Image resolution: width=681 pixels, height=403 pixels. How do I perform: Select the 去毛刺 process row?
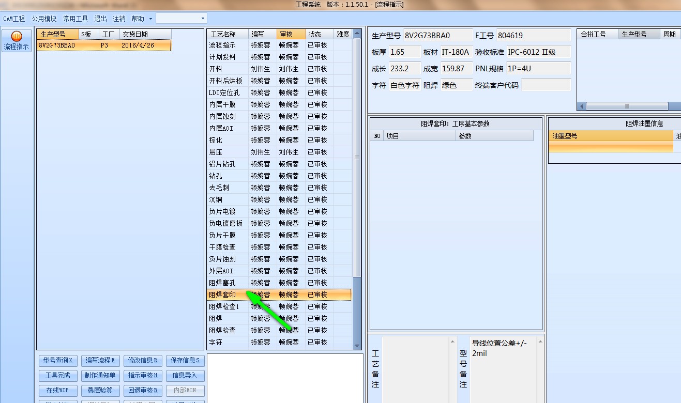tap(279, 188)
